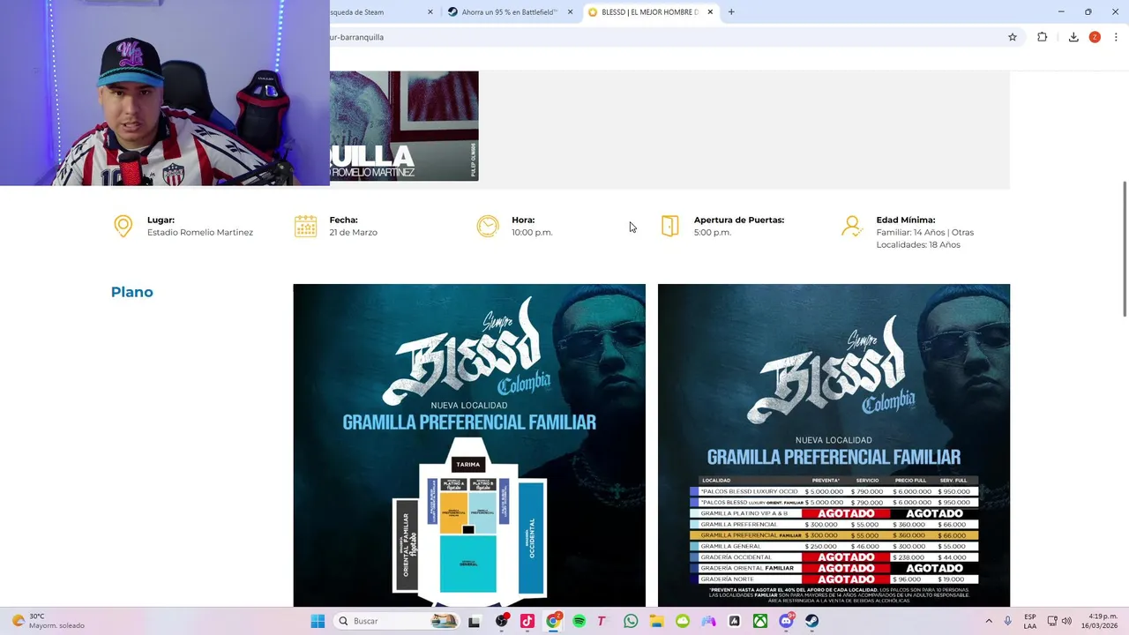This screenshot has height=635, width=1129.
Task: Open the Chrome profile avatar
Action: (x=1095, y=37)
